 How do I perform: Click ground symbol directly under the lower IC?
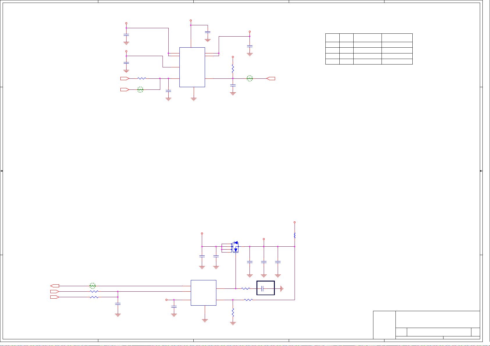[x=205, y=320]
